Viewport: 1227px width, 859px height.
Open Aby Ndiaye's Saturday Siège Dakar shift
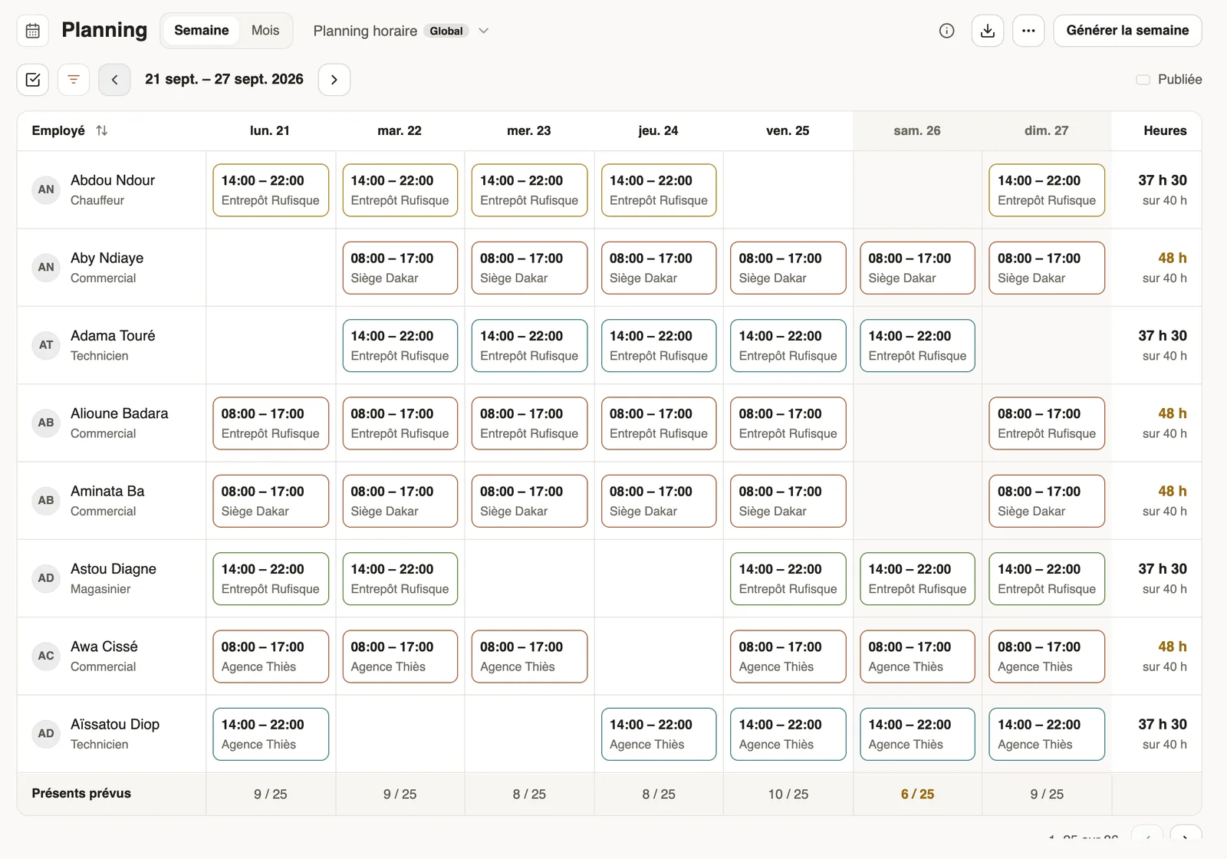pos(917,268)
